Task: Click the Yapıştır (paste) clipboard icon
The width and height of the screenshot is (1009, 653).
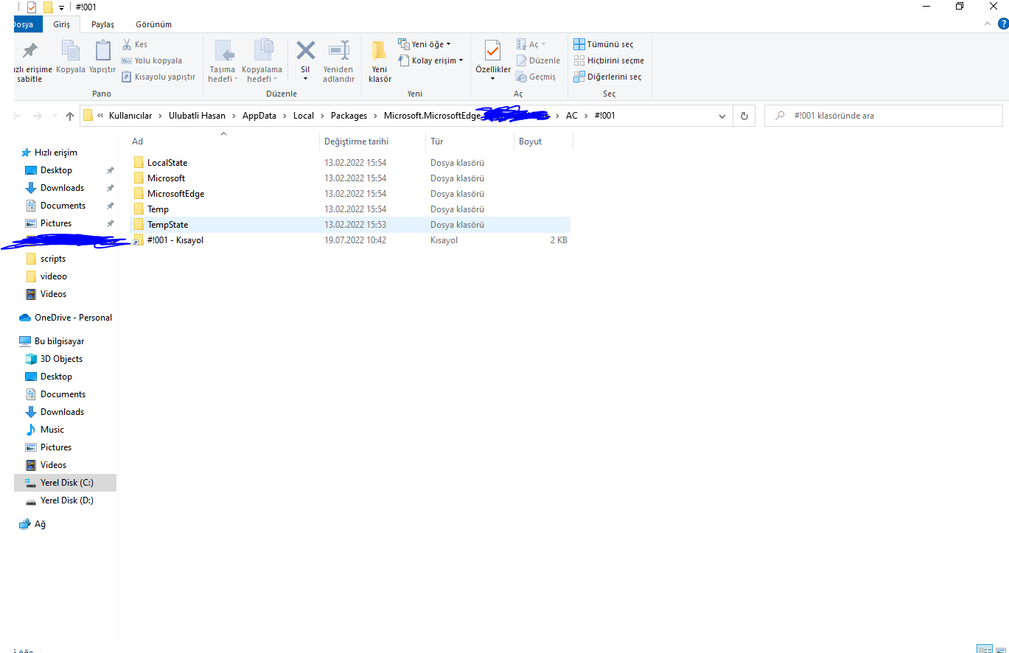Action: click(x=103, y=50)
